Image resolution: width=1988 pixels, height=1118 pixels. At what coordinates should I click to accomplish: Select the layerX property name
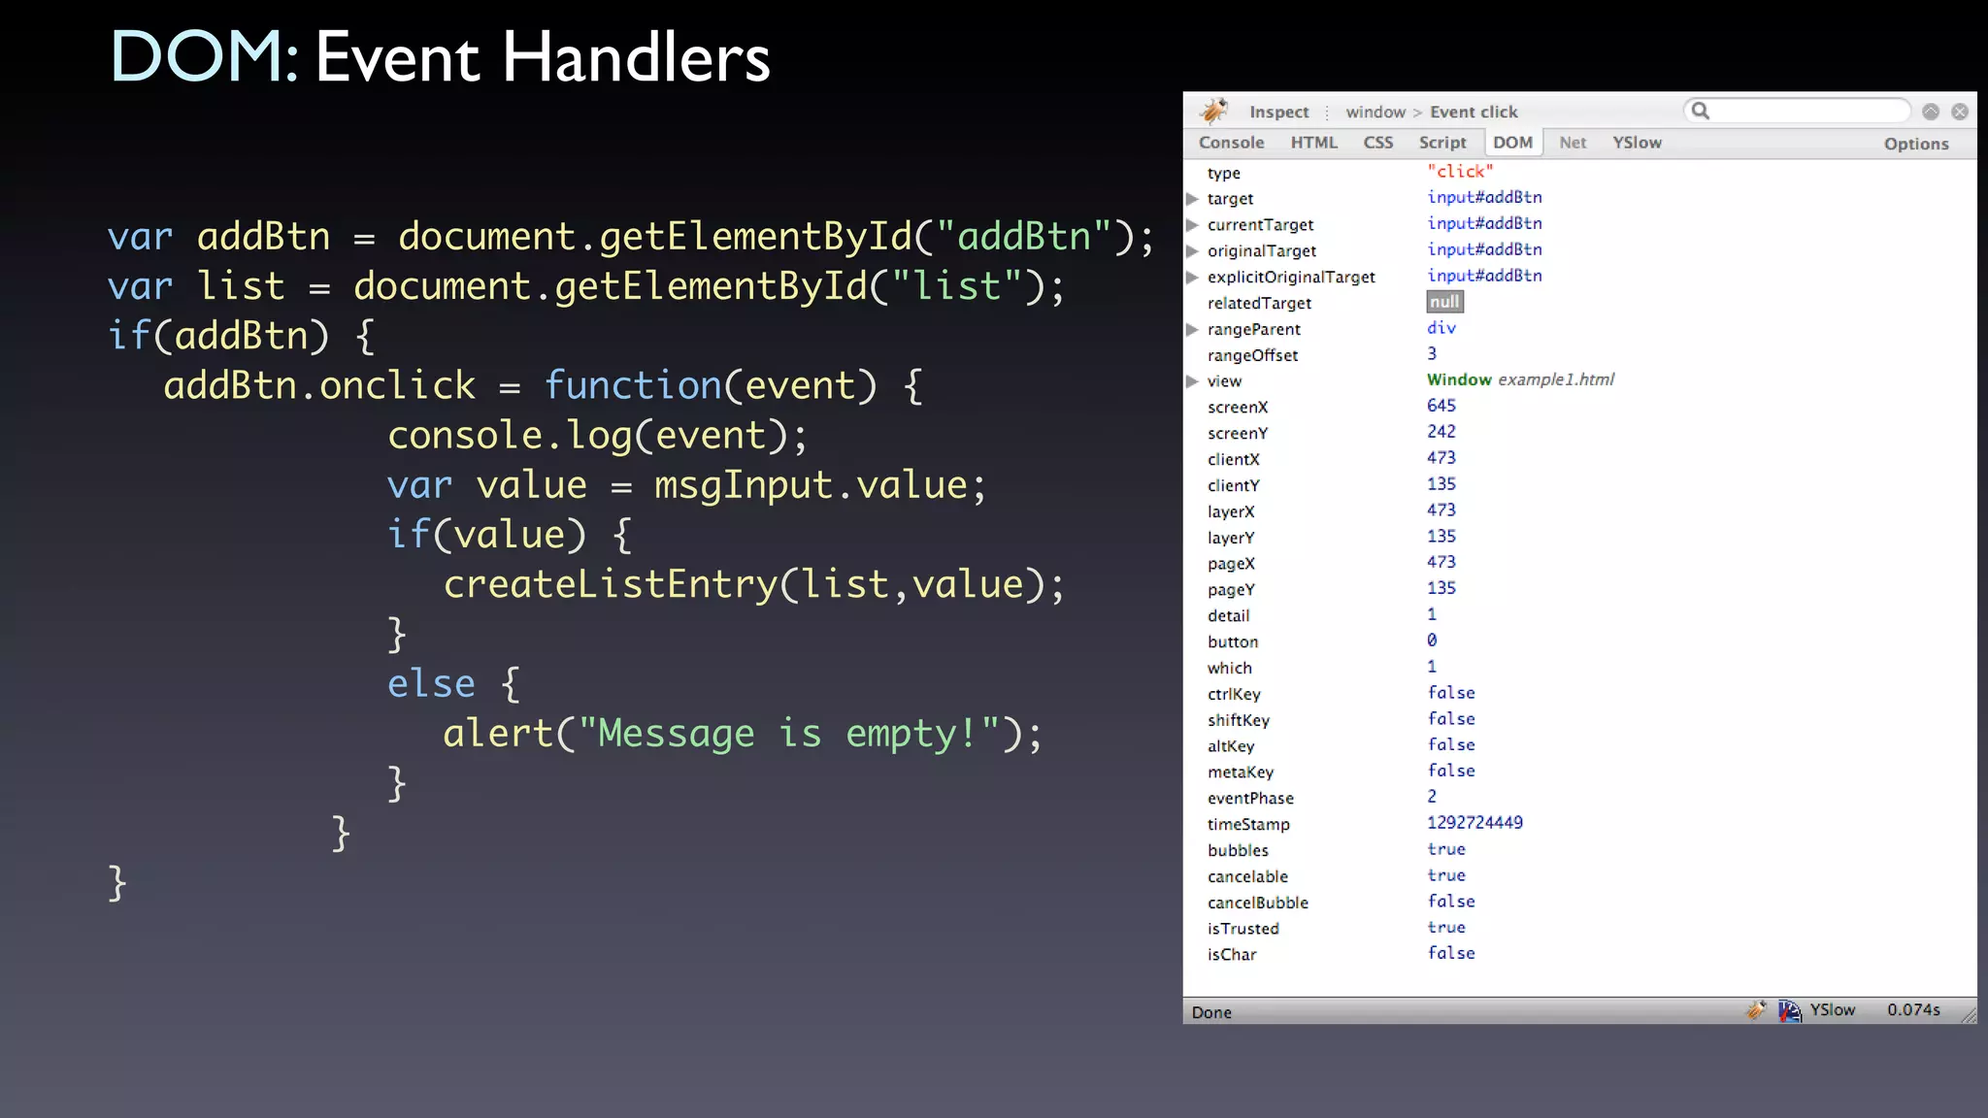click(1231, 511)
